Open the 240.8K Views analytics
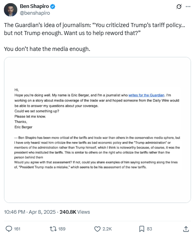 coord(75,212)
